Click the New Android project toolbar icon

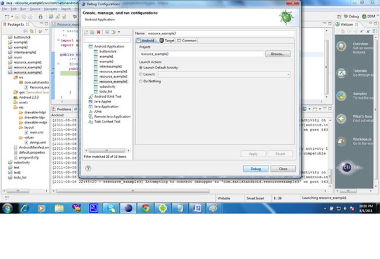pos(51,16)
